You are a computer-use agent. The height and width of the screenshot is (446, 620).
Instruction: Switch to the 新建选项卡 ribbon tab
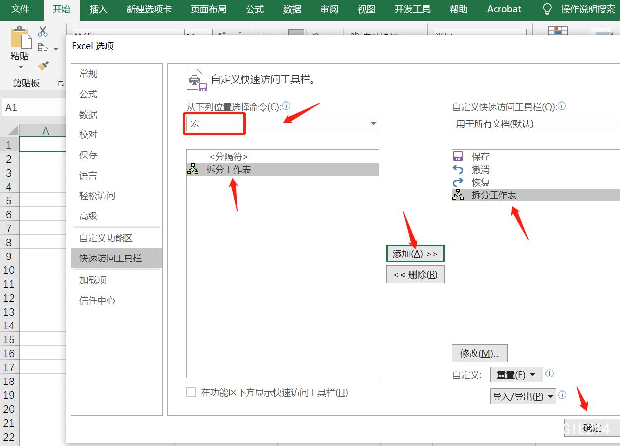[149, 9]
